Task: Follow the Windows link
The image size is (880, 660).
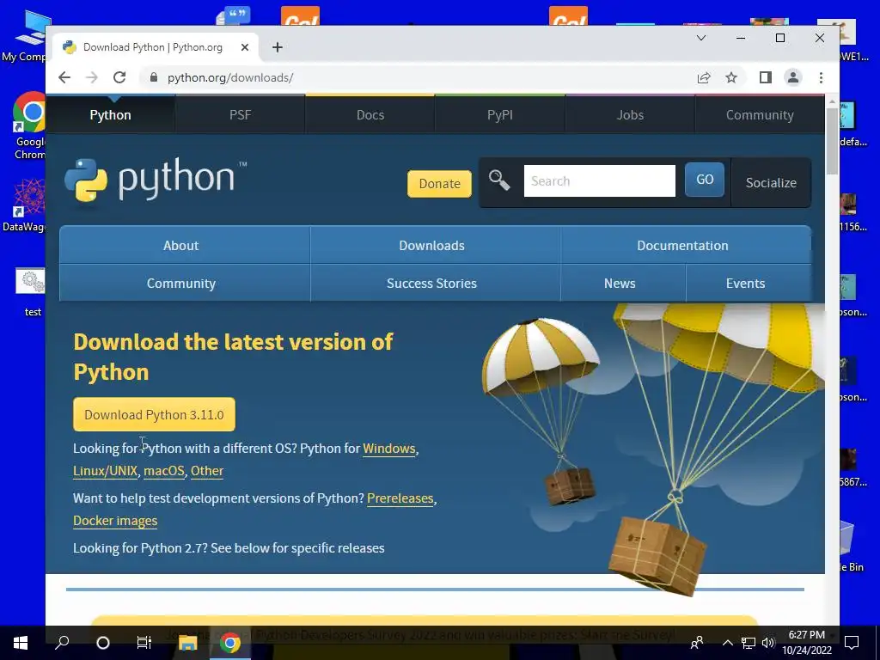Action: pyautogui.click(x=389, y=449)
